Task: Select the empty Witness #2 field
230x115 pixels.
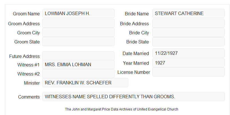Action: [78, 74]
